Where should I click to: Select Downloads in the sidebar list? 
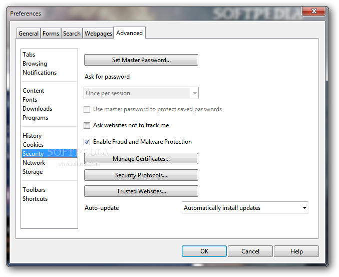[49, 109]
